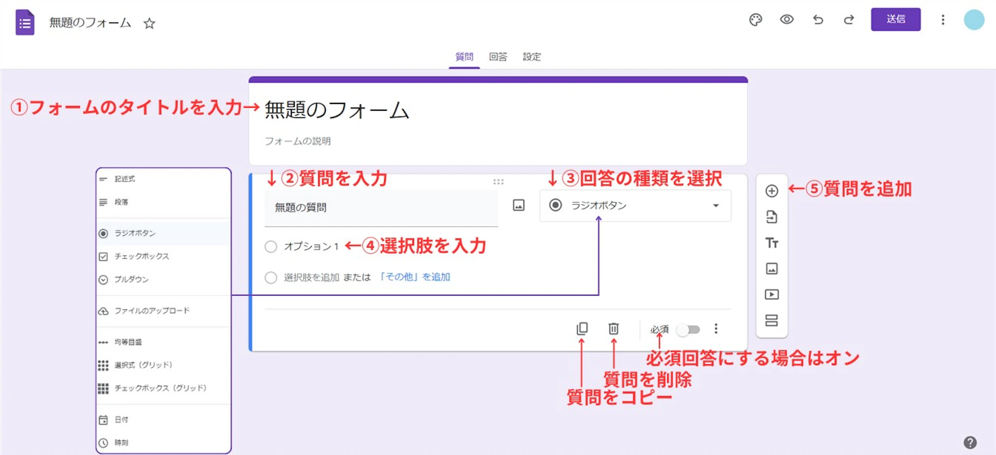This screenshot has height=455, width=996.
Task: Delete the question with trash icon
Action: [613, 329]
